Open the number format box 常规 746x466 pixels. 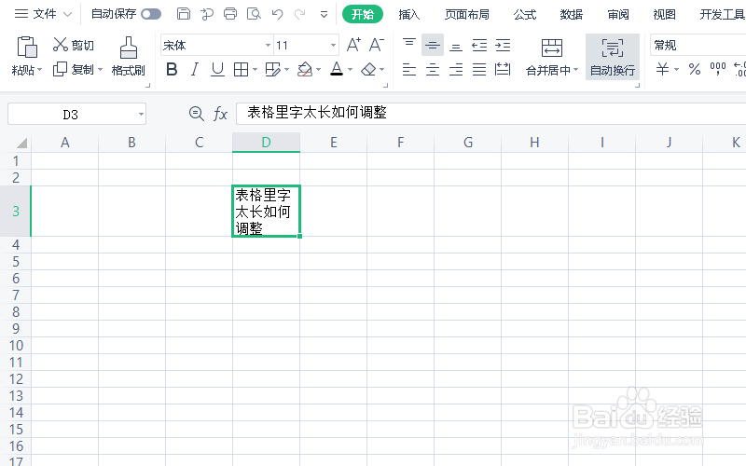click(698, 45)
